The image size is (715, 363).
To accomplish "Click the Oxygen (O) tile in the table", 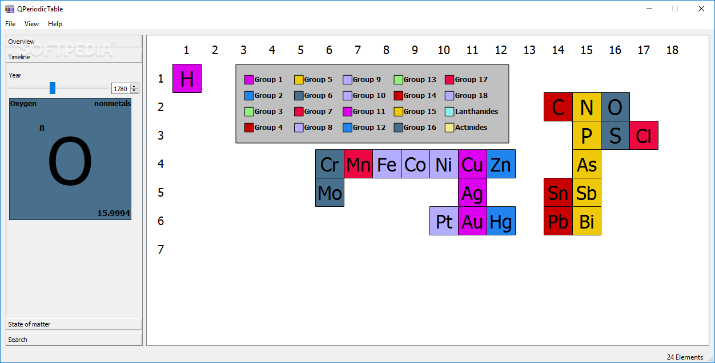I will (615, 107).
